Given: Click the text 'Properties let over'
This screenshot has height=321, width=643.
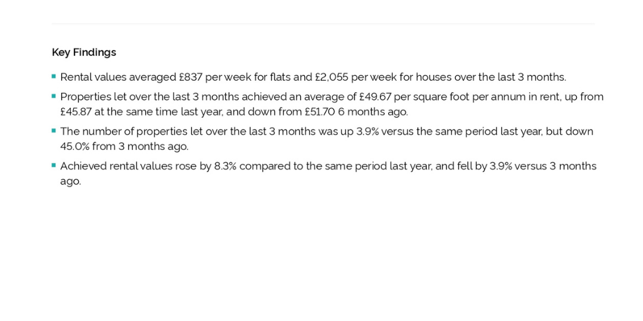Looking at the screenshot, I should 106,97.
